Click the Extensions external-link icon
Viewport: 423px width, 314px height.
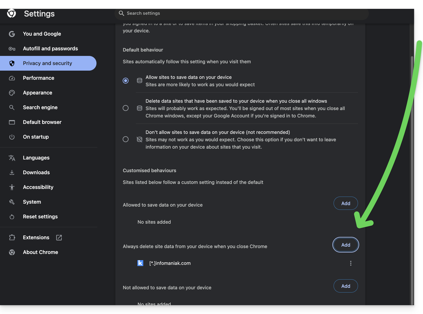point(59,237)
